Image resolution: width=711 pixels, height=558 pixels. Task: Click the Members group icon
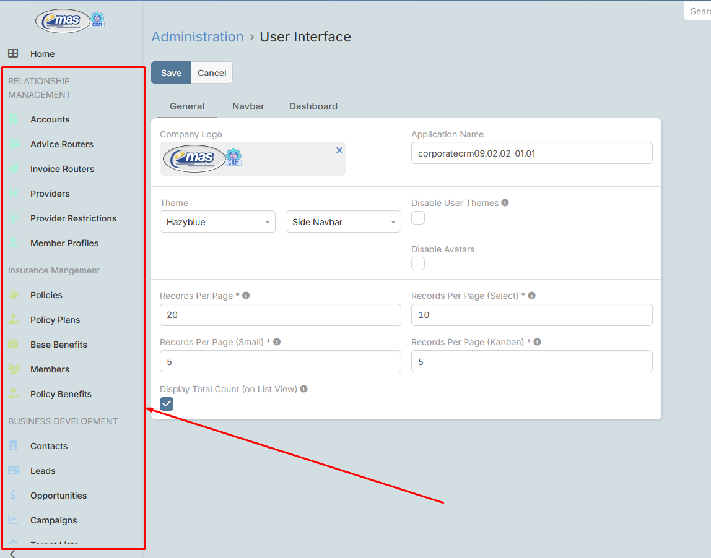click(x=14, y=369)
